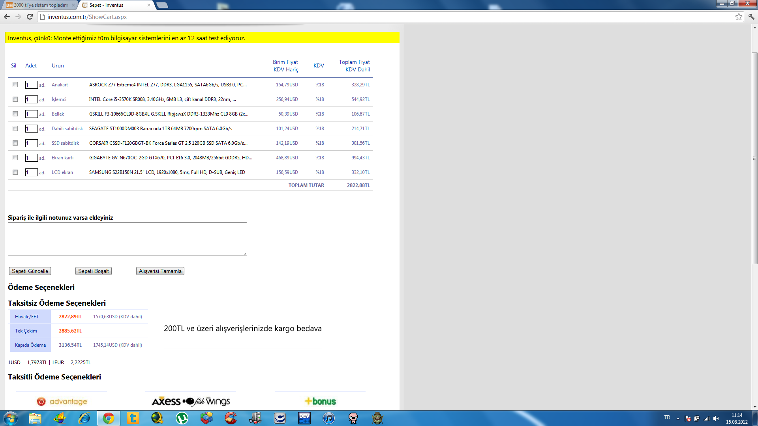Launch iTunes from the taskbar
This screenshot has width=758, height=426.
coord(329,418)
